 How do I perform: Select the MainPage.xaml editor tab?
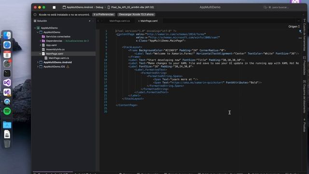pos(149,21)
